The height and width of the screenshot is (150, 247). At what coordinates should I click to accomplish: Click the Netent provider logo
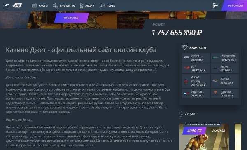coord(186,57)
